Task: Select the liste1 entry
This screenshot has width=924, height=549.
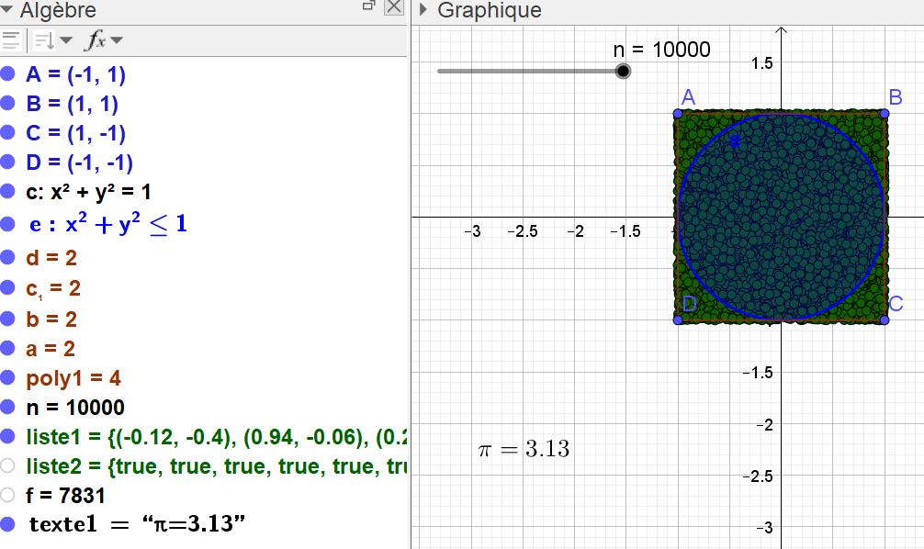Action: 216,437
